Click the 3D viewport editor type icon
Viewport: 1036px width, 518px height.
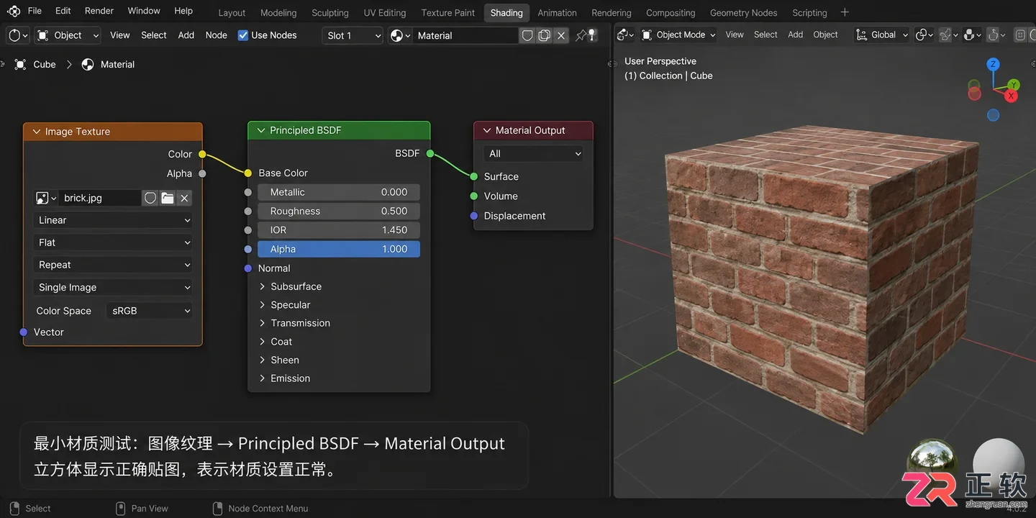coord(626,35)
